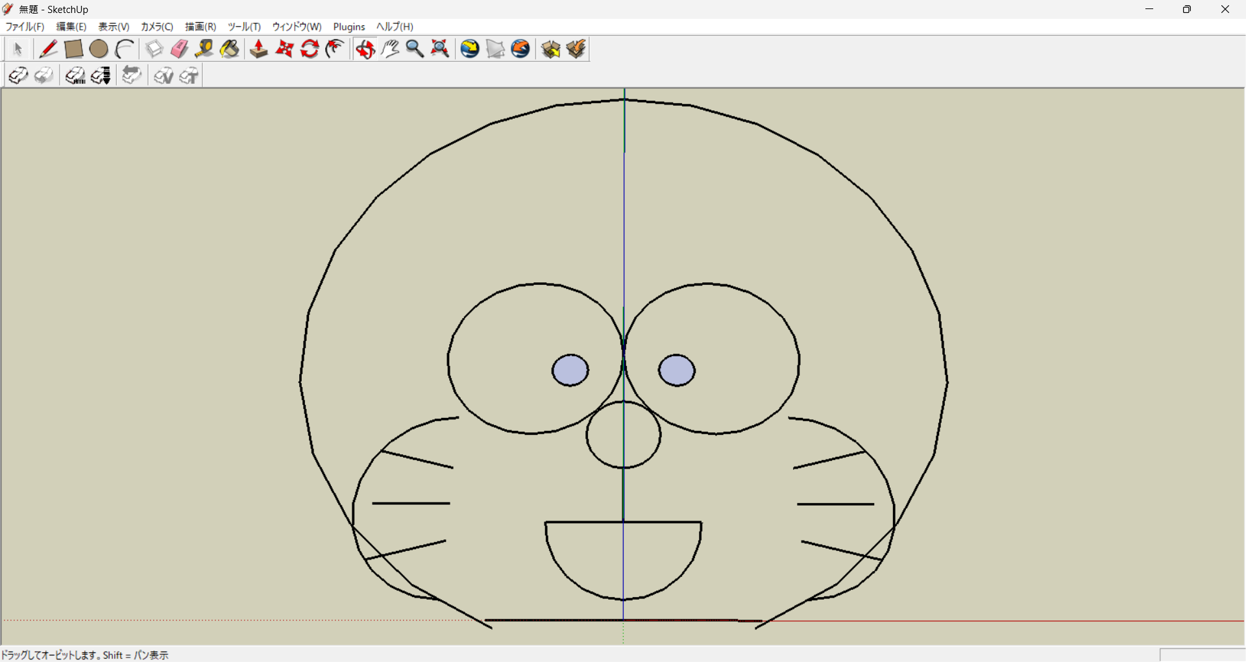Open the 表示(V) menu
1246x662 pixels.
click(x=114, y=27)
